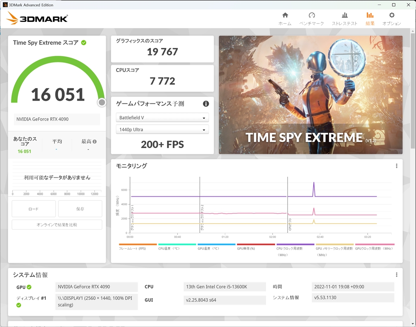416x327 pixels.
Task: Click the 保存 button
Action: click(x=80, y=209)
